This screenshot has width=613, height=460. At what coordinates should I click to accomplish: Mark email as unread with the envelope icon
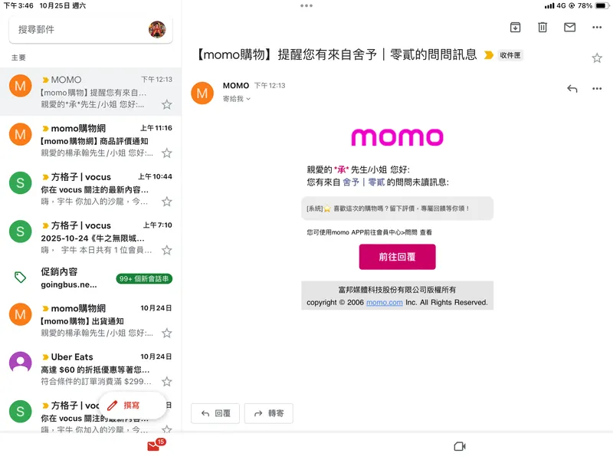[569, 27]
